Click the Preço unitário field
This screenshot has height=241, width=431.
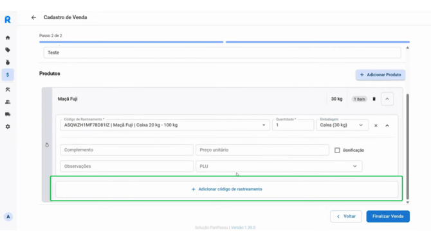[262, 150]
